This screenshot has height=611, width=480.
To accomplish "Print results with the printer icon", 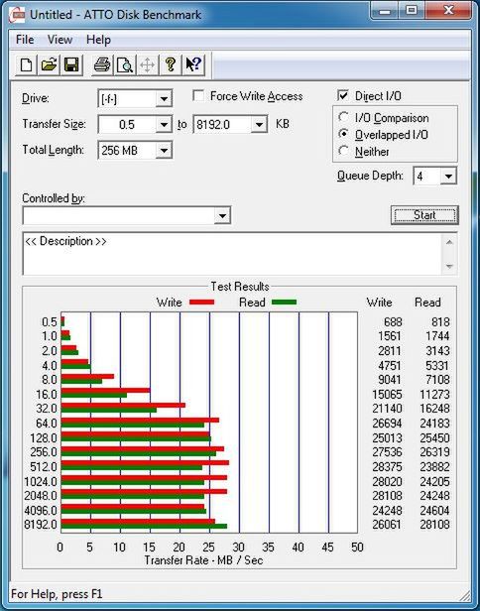I will 102,64.
